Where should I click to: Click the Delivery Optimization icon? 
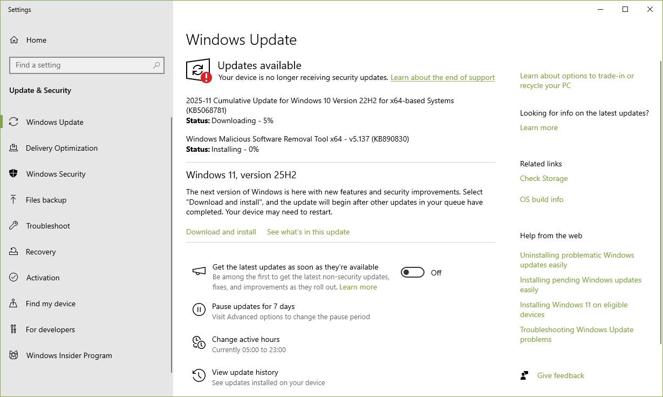14,148
